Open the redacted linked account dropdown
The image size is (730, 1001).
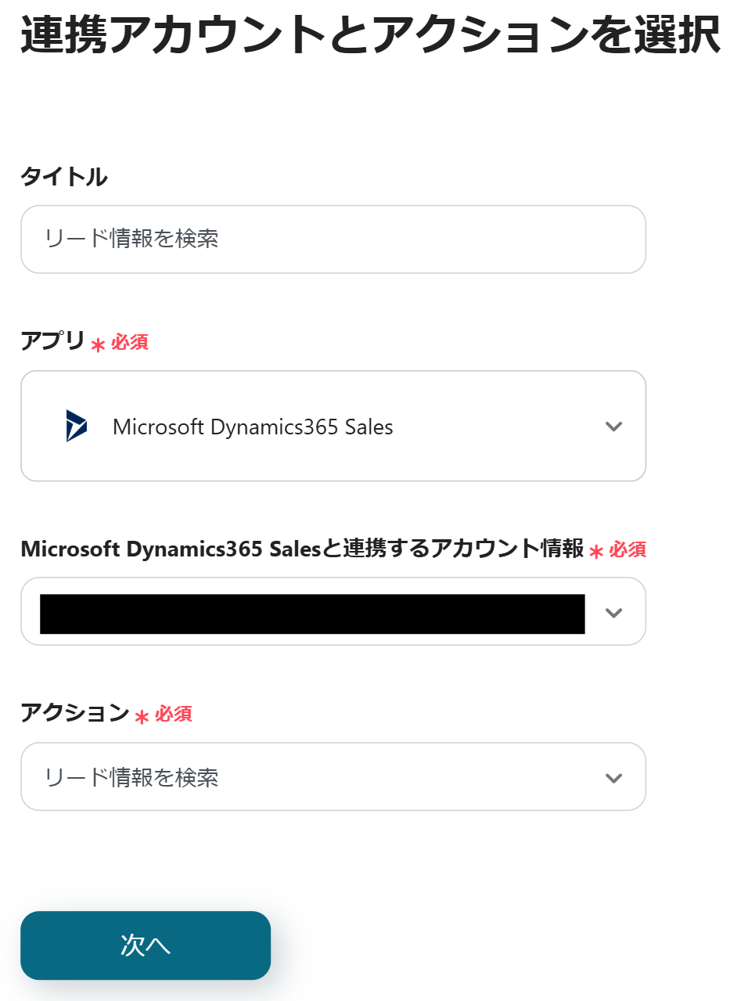click(312, 612)
